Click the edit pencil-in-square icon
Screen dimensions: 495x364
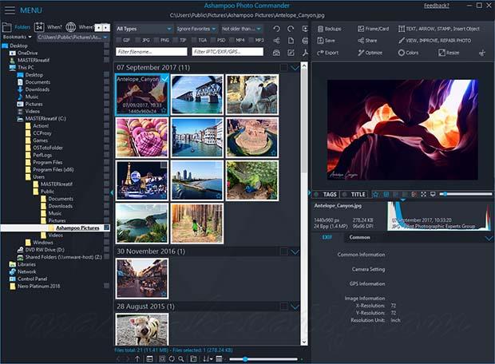coord(291,53)
